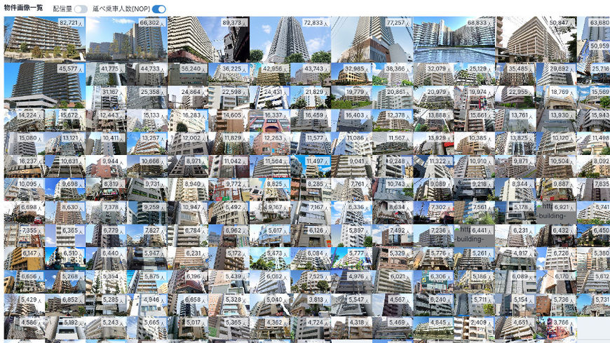Screen dimensions: 610x343
Task: Click the 物件画像一覧 heading
Action: (24, 8)
